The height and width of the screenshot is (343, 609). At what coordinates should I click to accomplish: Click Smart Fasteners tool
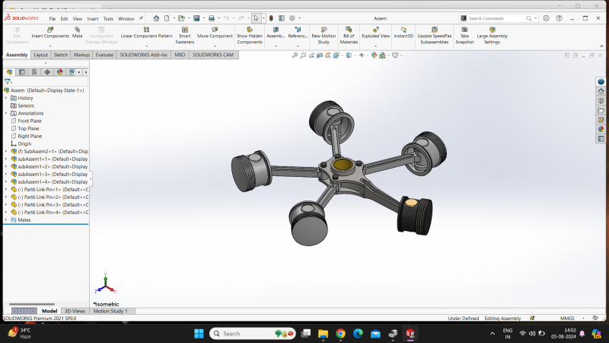184,35
